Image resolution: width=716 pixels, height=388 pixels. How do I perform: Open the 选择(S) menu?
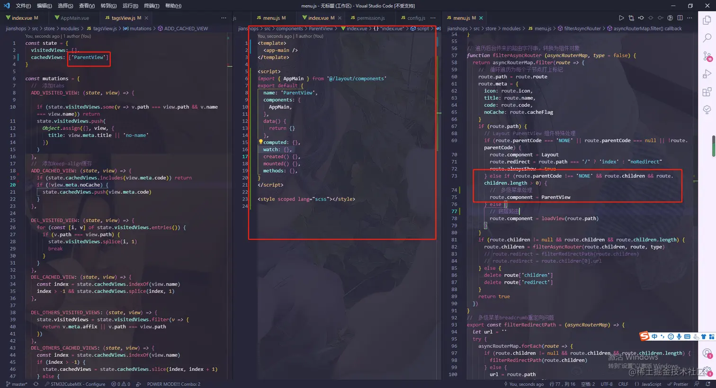click(x=65, y=6)
